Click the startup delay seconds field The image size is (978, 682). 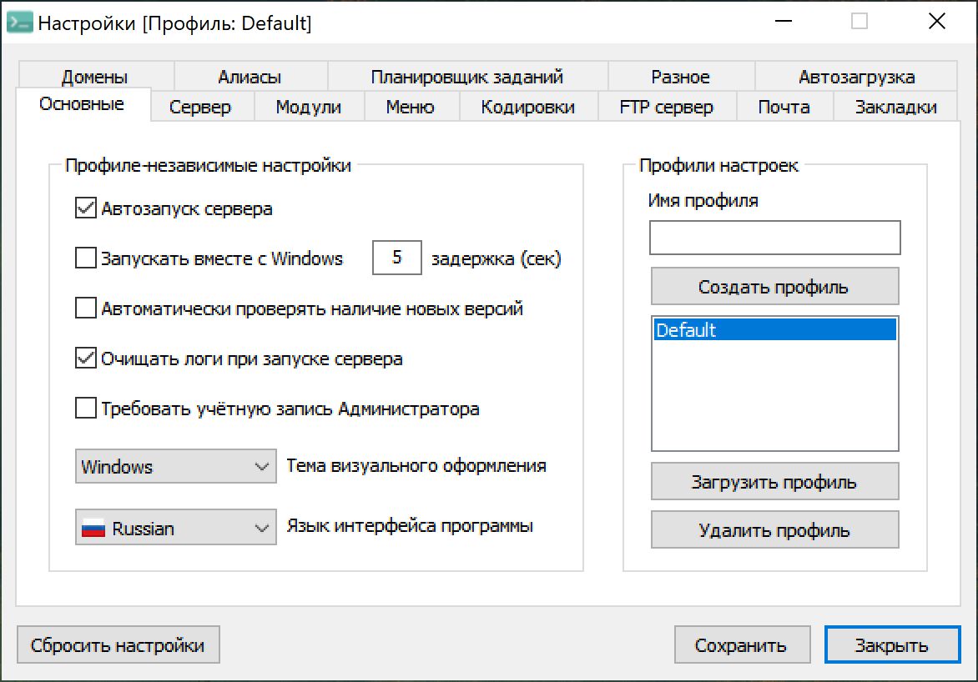click(396, 258)
